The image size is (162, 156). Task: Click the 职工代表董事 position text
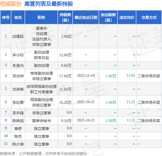coord(42,92)
